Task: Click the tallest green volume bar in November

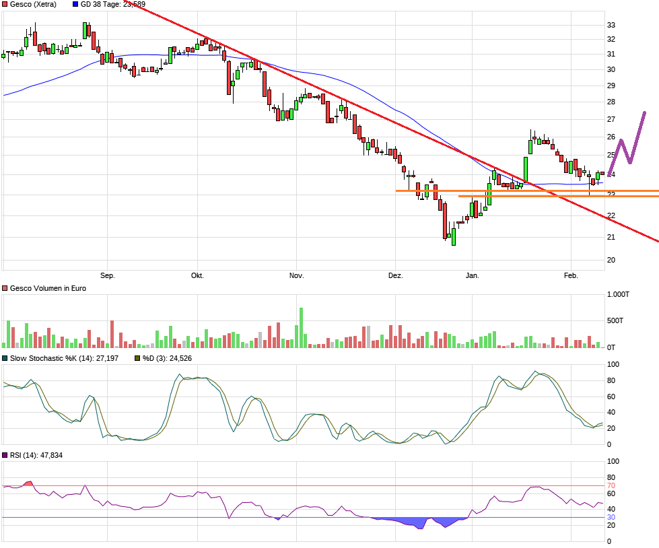Action: point(301,328)
